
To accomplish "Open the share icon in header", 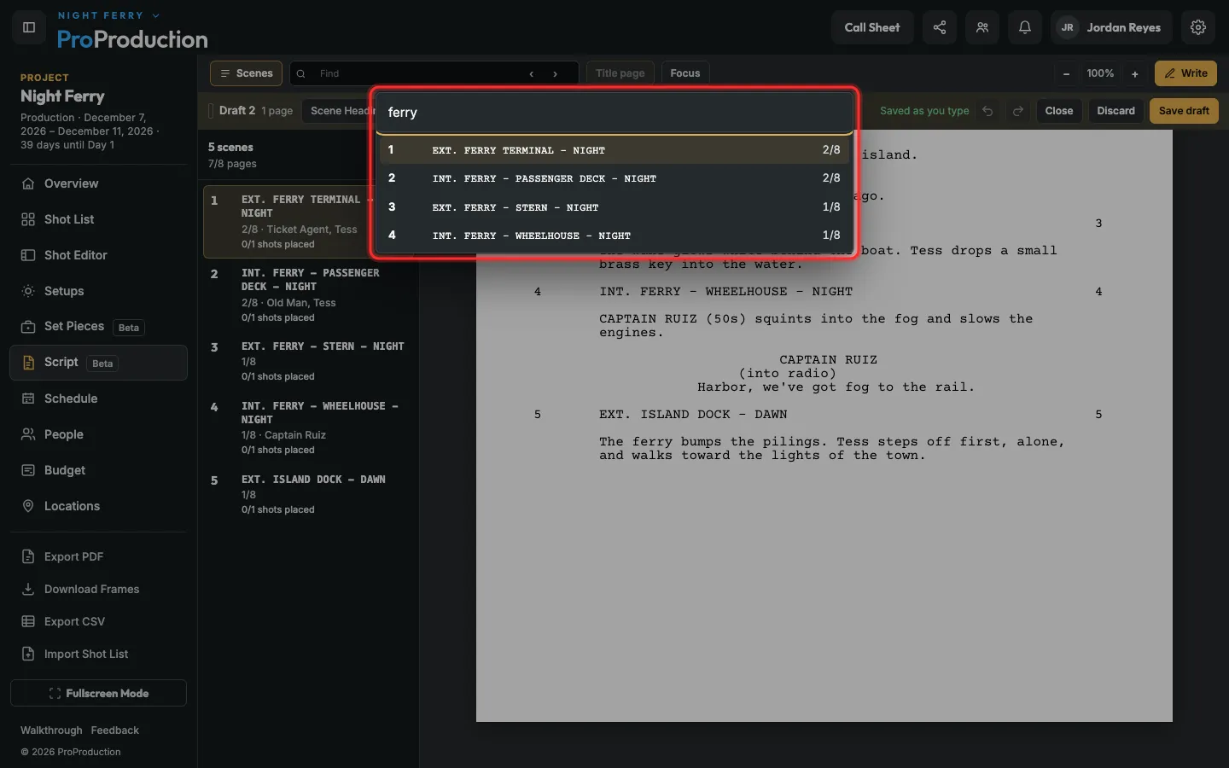I will coord(940,27).
